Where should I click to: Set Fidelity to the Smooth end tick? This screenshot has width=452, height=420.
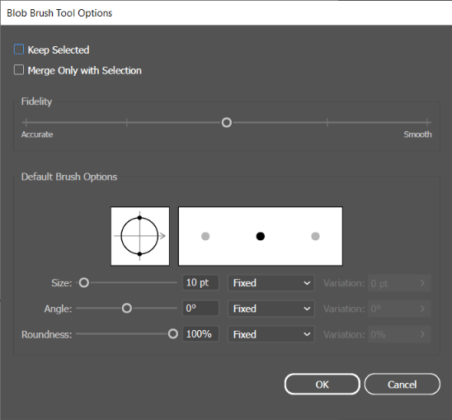pyautogui.click(x=427, y=122)
